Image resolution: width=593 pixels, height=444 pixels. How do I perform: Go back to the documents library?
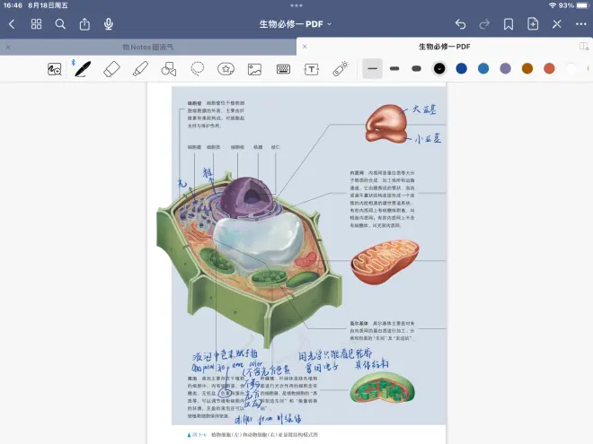12,24
